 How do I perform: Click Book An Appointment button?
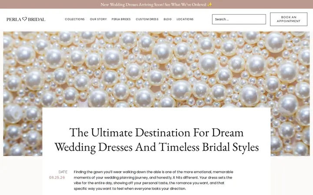pos(289,19)
